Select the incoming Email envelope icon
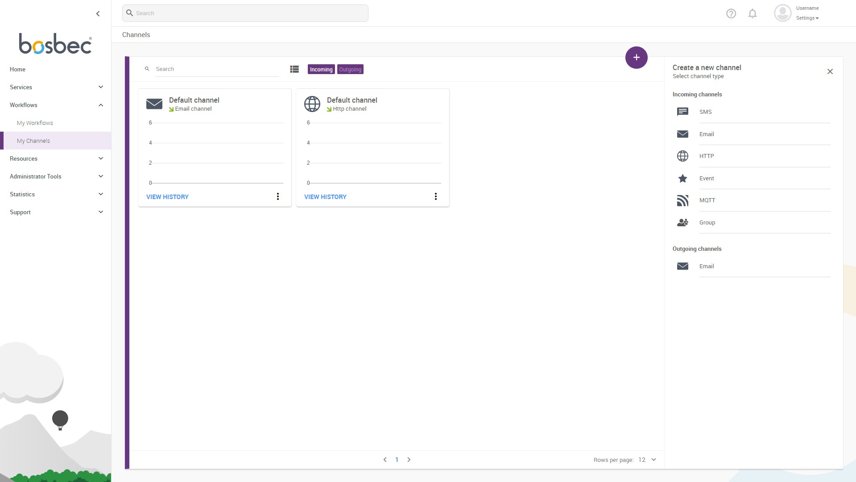The height and width of the screenshot is (482, 856). (682, 134)
